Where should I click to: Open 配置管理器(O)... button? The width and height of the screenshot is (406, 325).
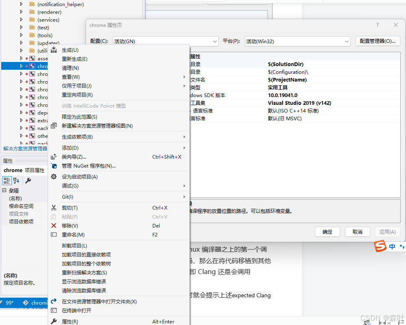click(x=377, y=41)
